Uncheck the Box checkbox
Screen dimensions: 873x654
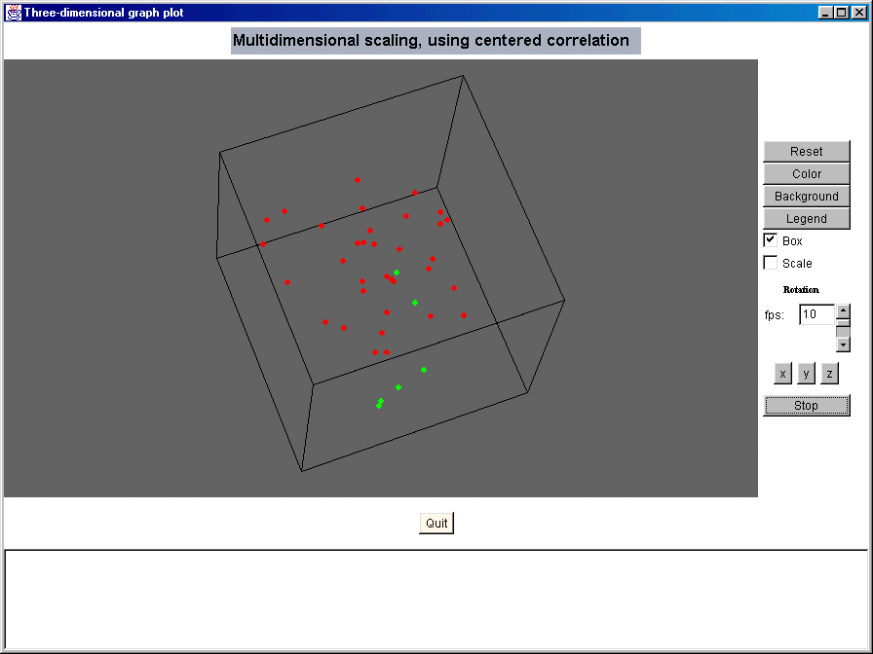tap(771, 240)
